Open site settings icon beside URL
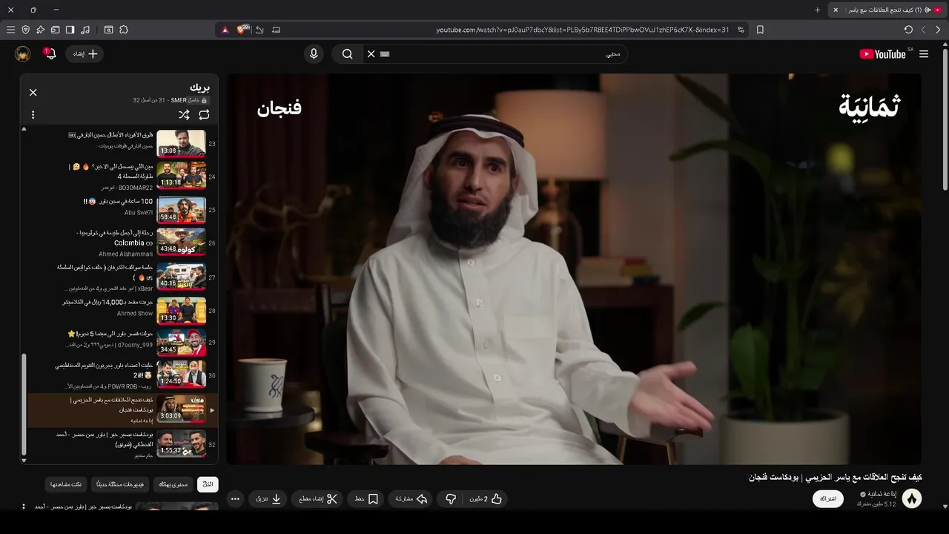Viewport: 949px width, 534px height. [742, 30]
